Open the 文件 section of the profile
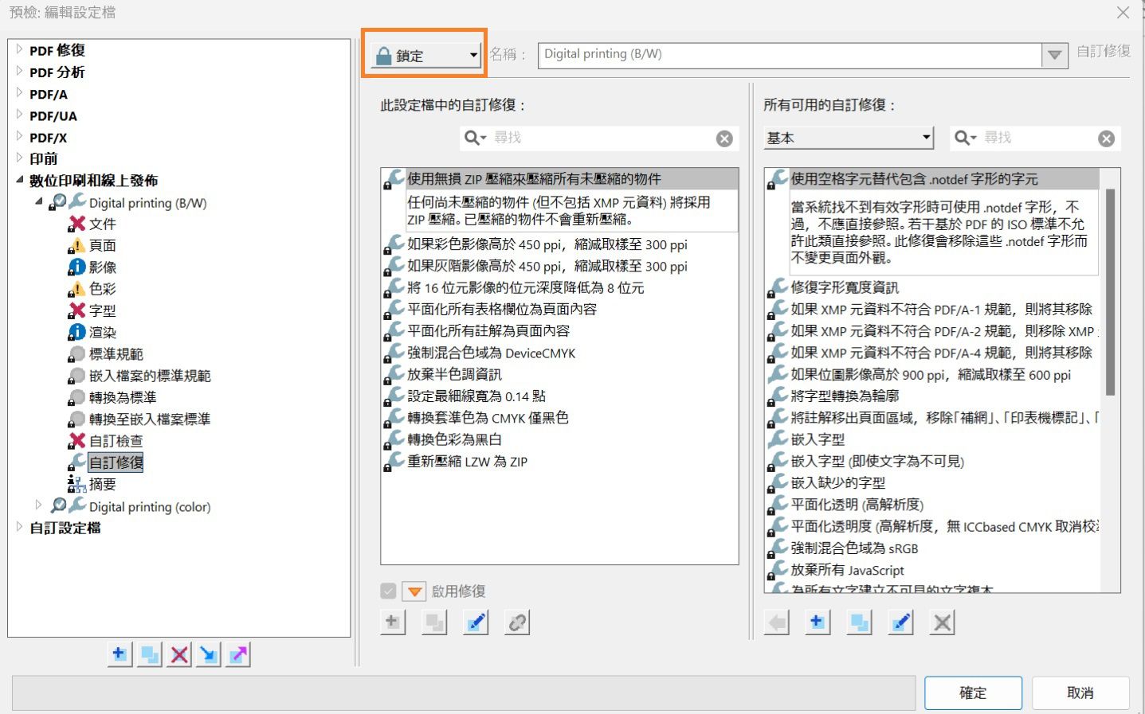Screen dimensions: 1145x714 [x=102, y=224]
